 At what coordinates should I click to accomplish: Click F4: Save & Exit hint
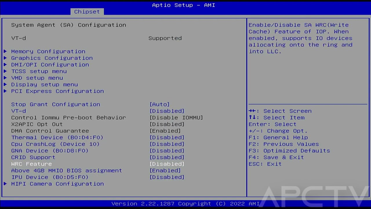pos(276,157)
